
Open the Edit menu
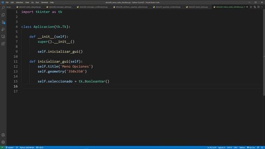click(12, 2)
